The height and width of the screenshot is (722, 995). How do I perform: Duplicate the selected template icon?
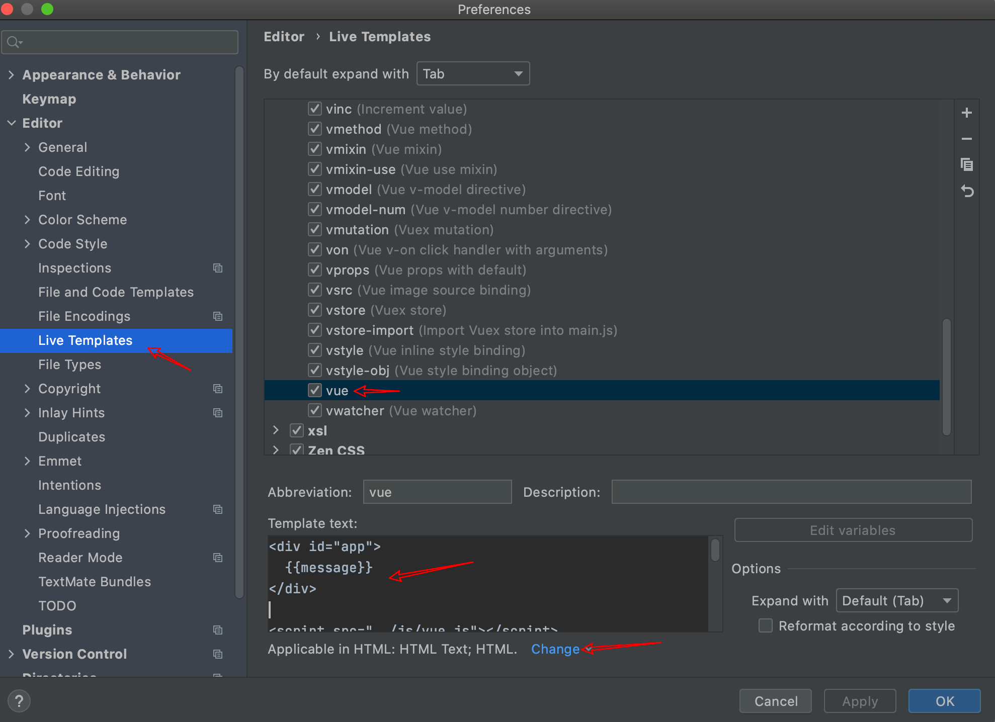tap(966, 165)
